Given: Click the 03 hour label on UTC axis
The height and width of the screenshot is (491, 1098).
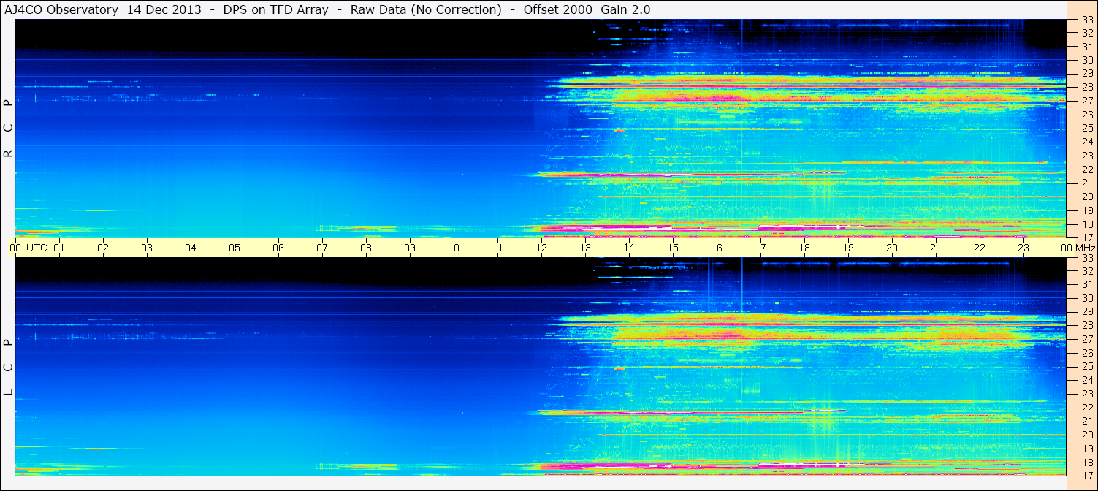Looking at the screenshot, I should 147,248.
